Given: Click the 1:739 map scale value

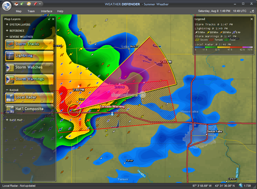Looking at the screenshot, I should click(x=247, y=186).
